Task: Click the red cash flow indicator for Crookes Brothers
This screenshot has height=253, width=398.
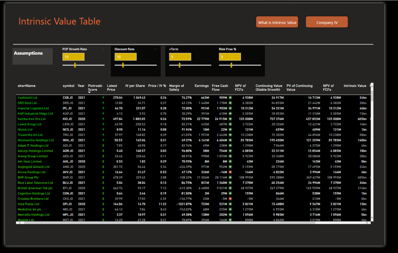Action: point(230,199)
